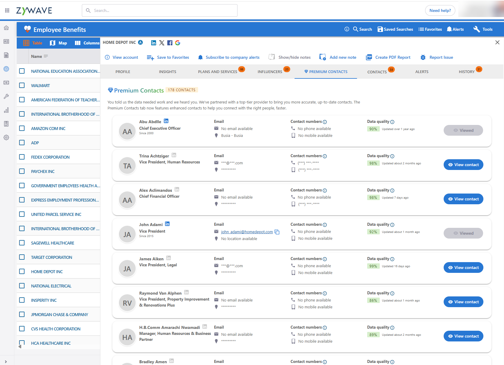Check the NATIONAL EDUCATION ASSOCIATION row checkbox
Image resolution: width=504 pixels, height=365 pixels.
pos(22,71)
